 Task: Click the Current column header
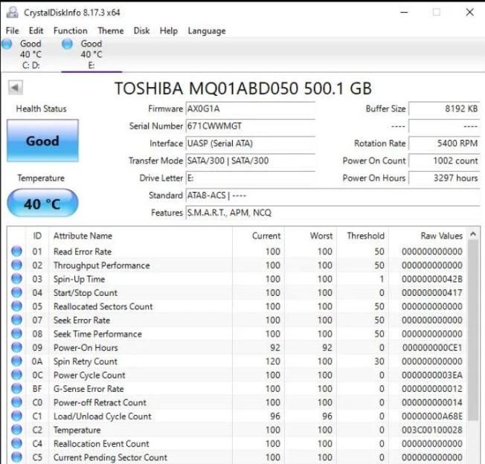[x=258, y=236]
